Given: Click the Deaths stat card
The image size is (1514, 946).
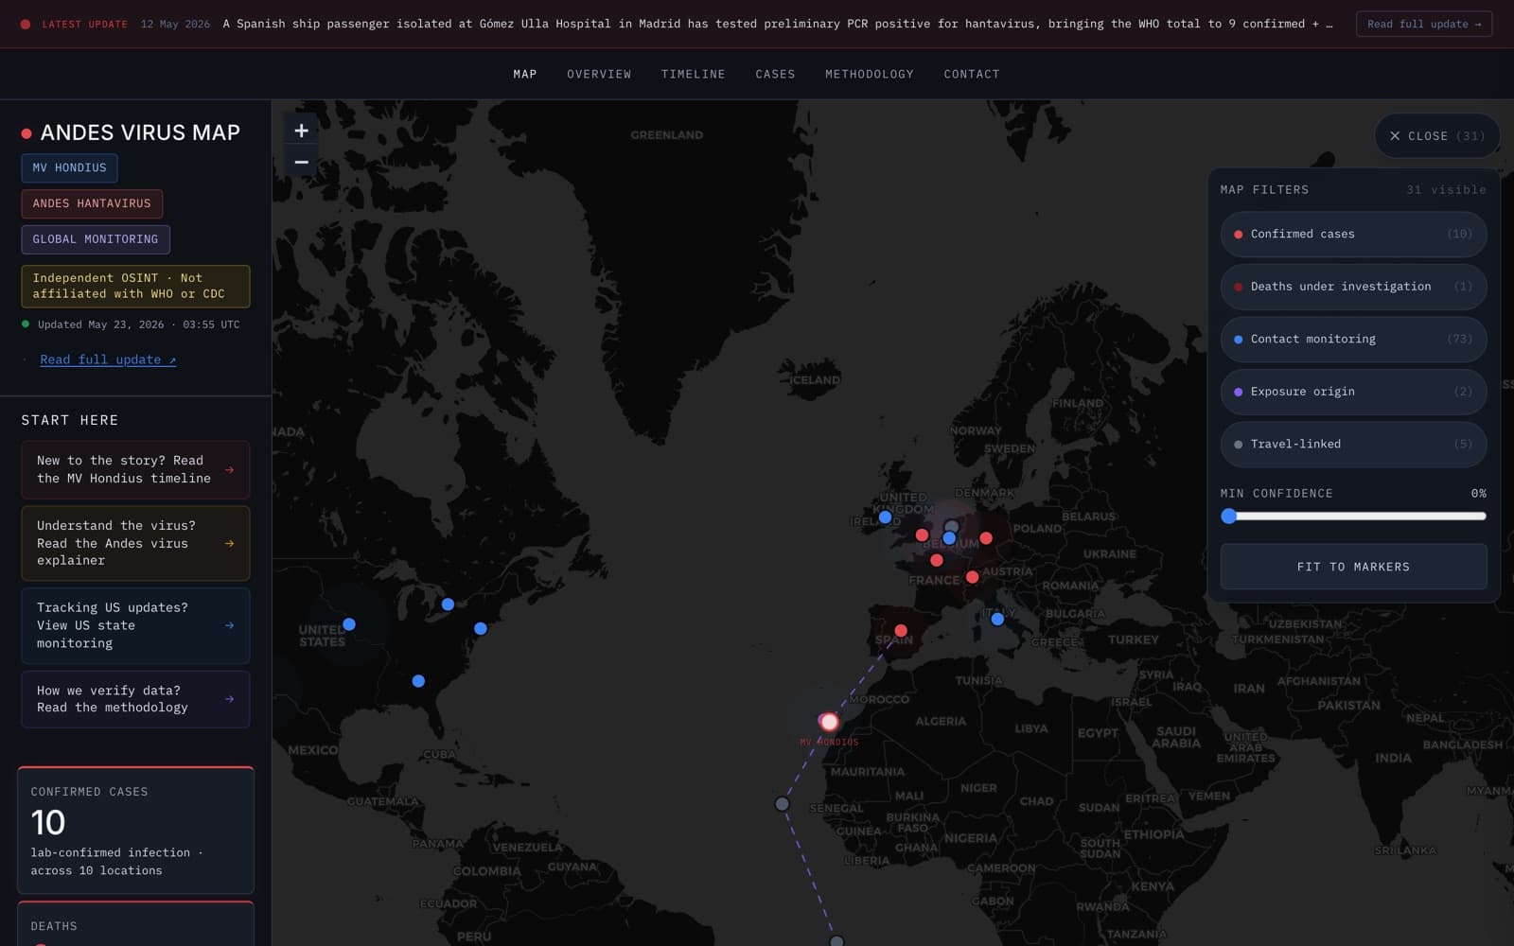Looking at the screenshot, I should pyautogui.click(x=135, y=923).
